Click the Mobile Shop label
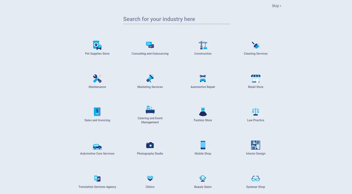This screenshot has width=352, height=194. (x=203, y=154)
